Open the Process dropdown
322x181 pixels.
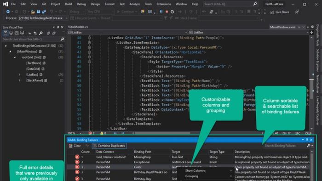[43, 18]
